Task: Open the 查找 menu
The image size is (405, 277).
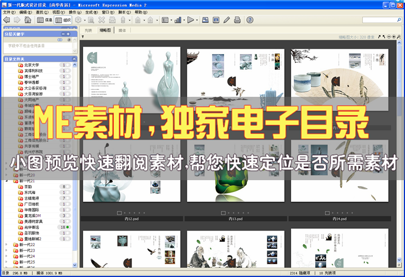Action: (x=42, y=12)
